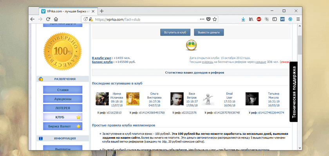Click Татьяна Микула's avatar

pos(252,99)
